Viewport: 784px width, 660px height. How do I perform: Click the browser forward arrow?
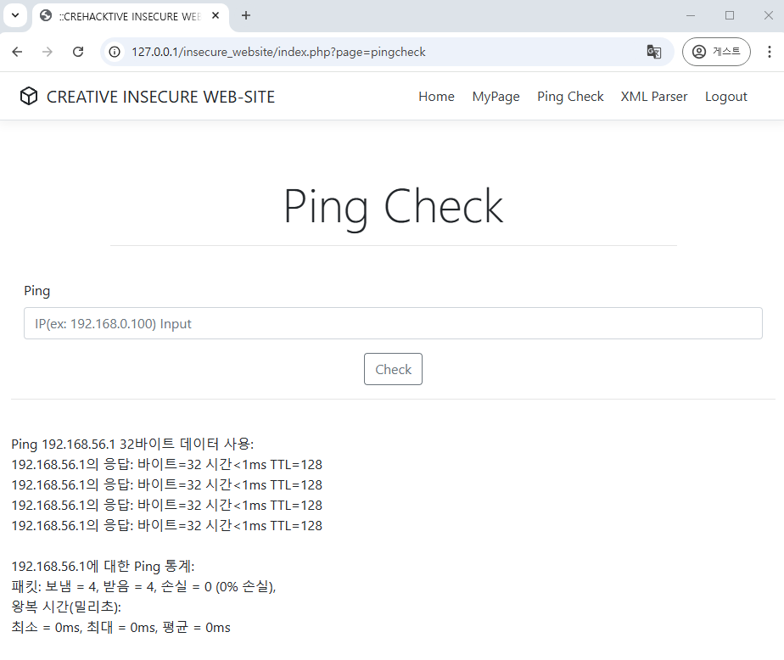click(48, 52)
